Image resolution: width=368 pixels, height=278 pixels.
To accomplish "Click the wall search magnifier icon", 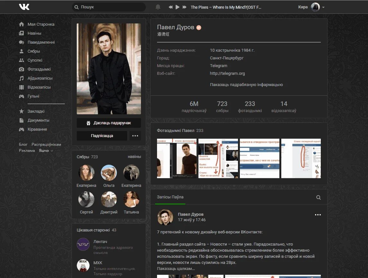I will 318,197.
